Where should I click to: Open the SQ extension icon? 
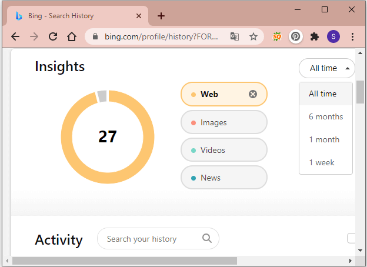click(277, 36)
